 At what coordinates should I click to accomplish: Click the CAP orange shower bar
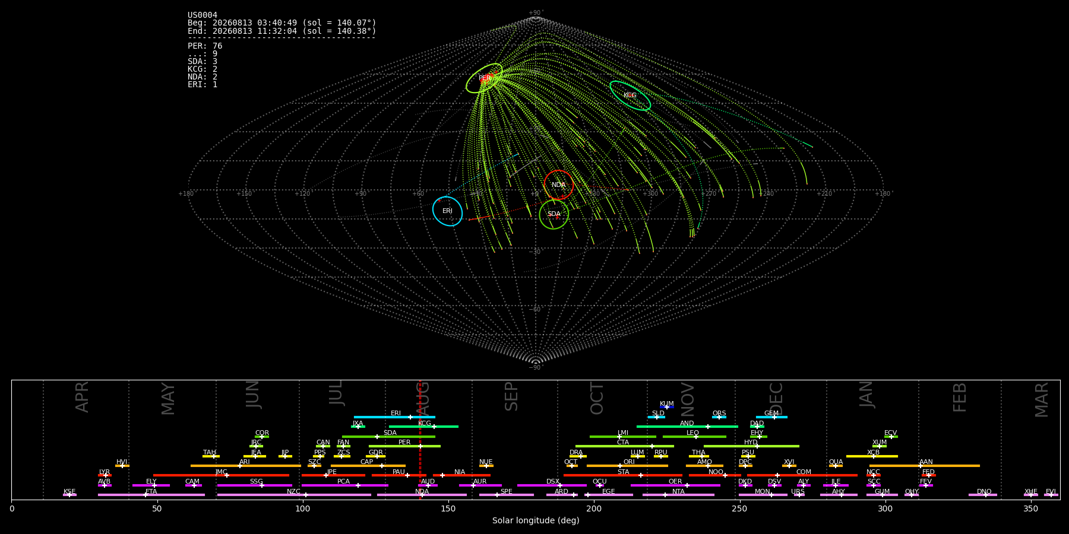point(368,466)
